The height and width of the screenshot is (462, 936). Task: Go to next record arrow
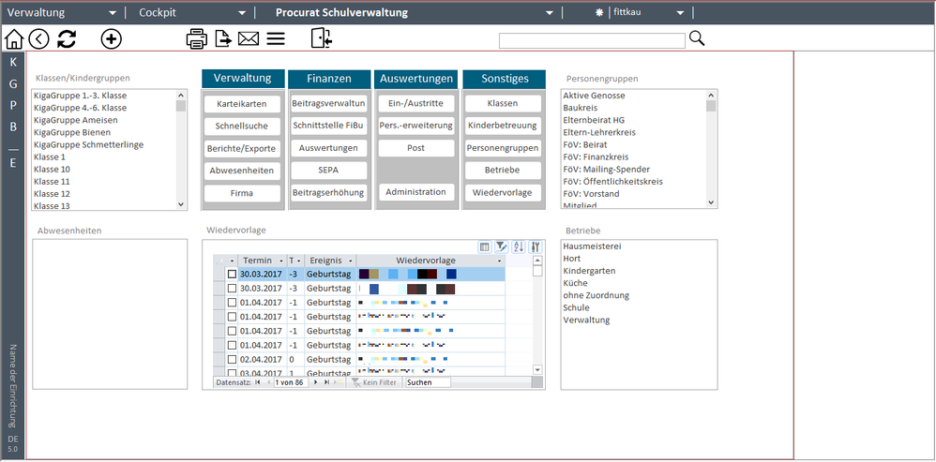coord(316,382)
